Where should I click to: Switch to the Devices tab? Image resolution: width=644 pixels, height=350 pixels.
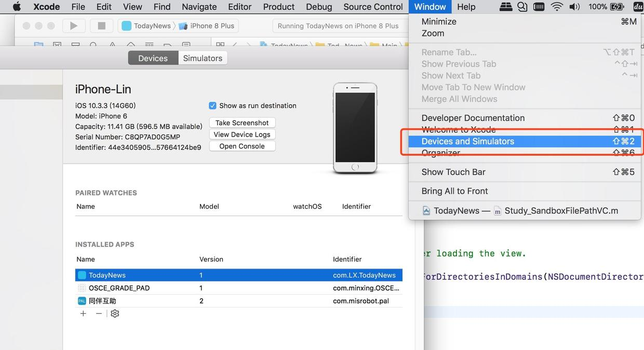(153, 58)
